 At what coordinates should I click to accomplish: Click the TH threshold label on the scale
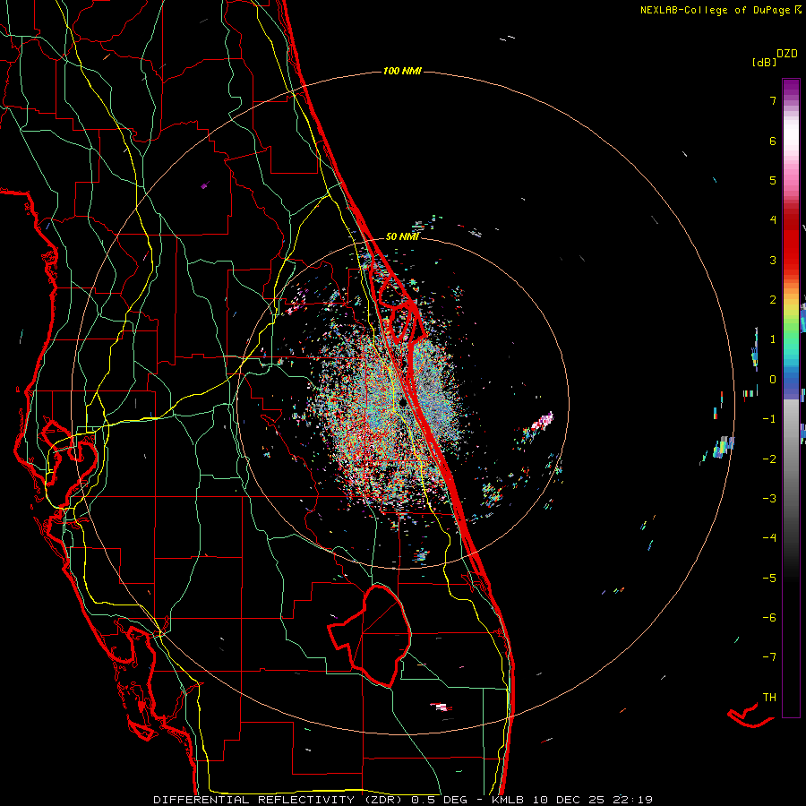pyautogui.click(x=769, y=698)
